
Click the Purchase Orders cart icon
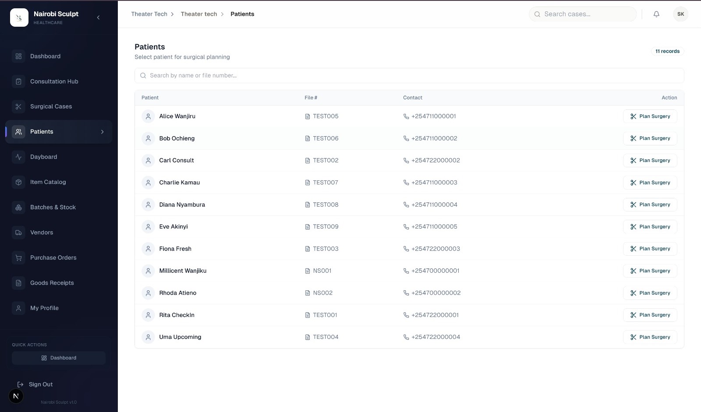pos(18,258)
